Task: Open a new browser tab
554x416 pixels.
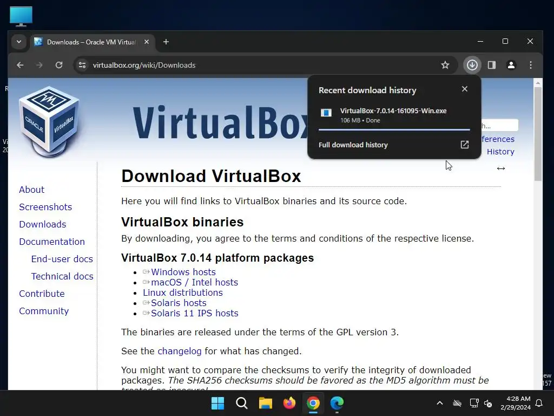Action: coord(166,42)
